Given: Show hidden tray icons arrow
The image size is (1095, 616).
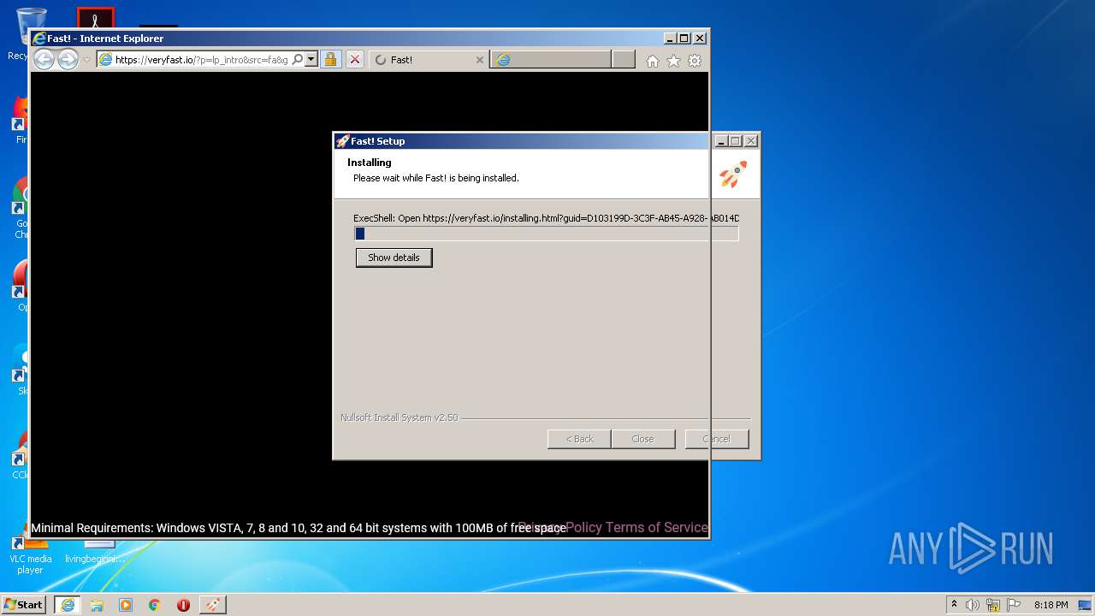Looking at the screenshot, I should 954,604.
